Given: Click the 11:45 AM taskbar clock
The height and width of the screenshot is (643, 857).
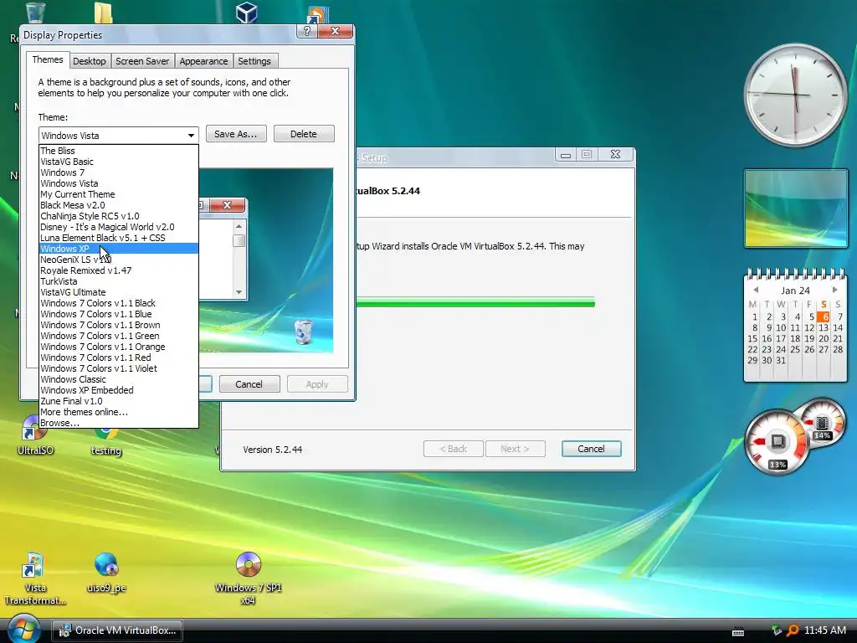Looking at the screenshot, I should click(x=824, y=630).
